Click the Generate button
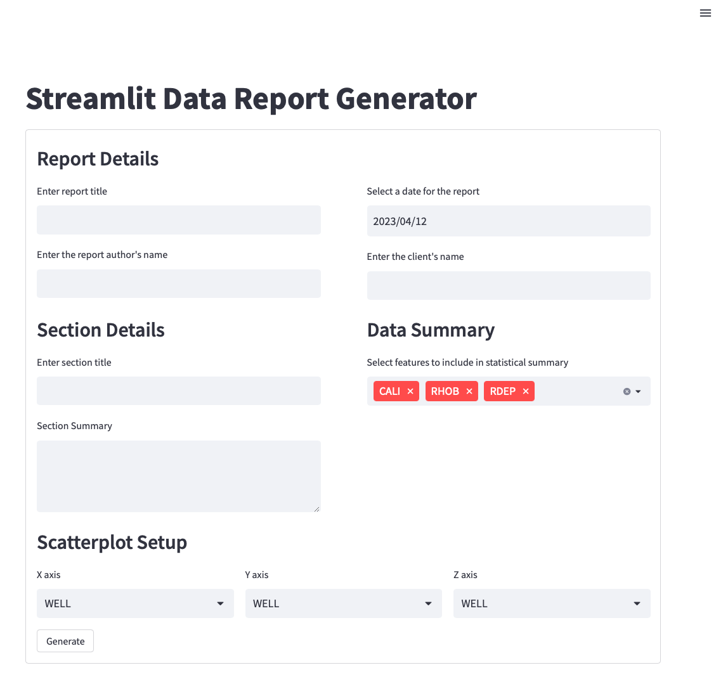716x696 pixels. tap(65, 641)
